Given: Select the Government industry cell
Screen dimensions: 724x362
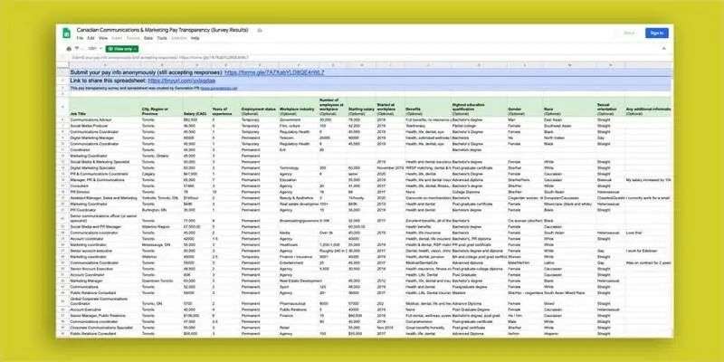Looking at the screenshot, I should pos(299,119).
